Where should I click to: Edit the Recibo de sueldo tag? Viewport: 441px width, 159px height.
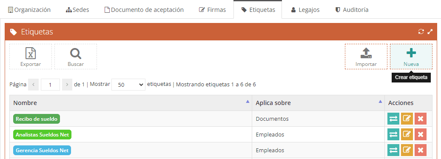tap(407, 119)
